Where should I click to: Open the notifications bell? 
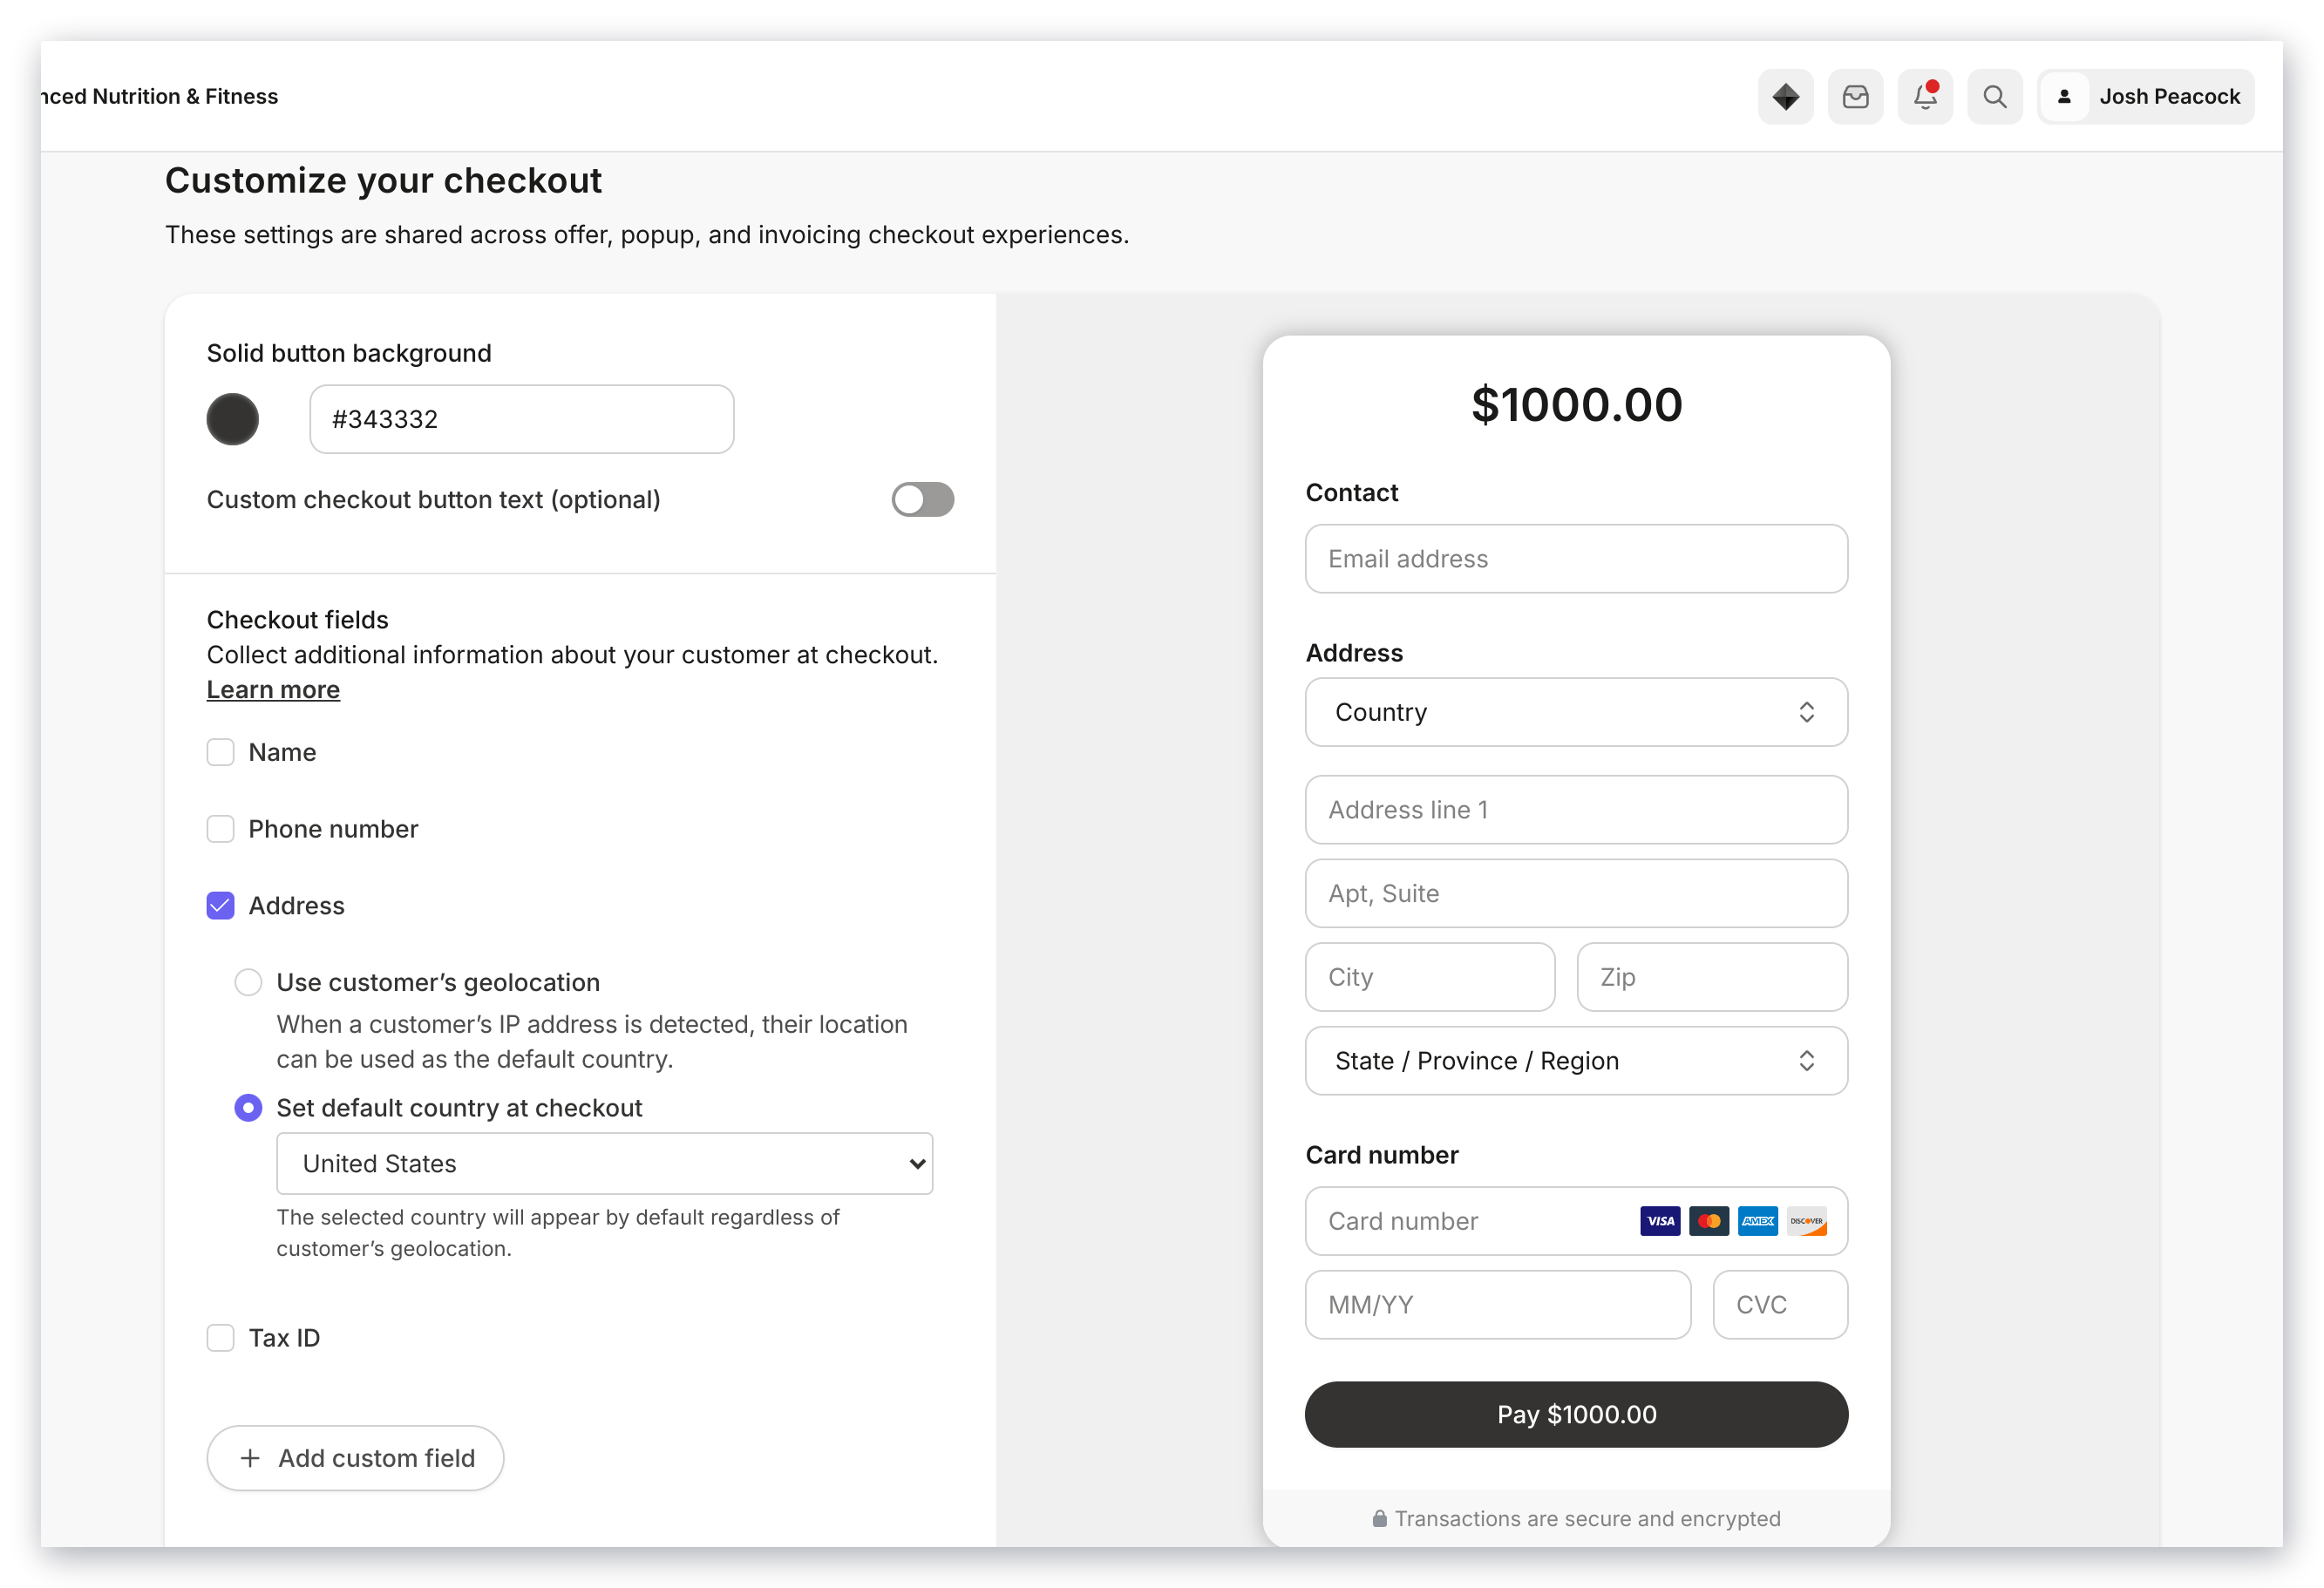point(1925,97)
